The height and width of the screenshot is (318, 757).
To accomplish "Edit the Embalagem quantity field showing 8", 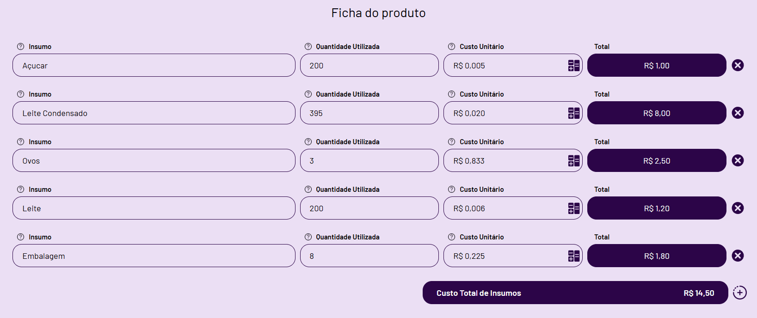I will click(x=369, y=256).
